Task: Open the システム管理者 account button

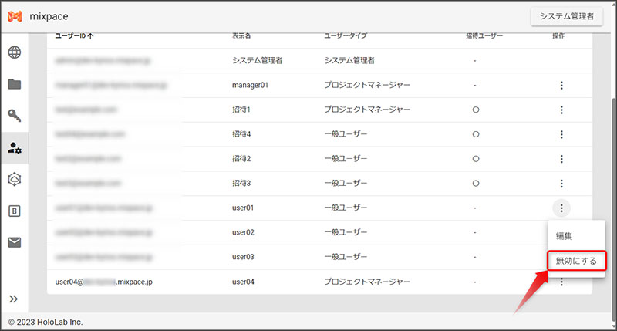Action: coord(566,16)
